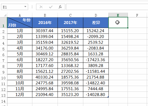Select the 7月 cell
The image size is (148, 106).
point(20,66)
